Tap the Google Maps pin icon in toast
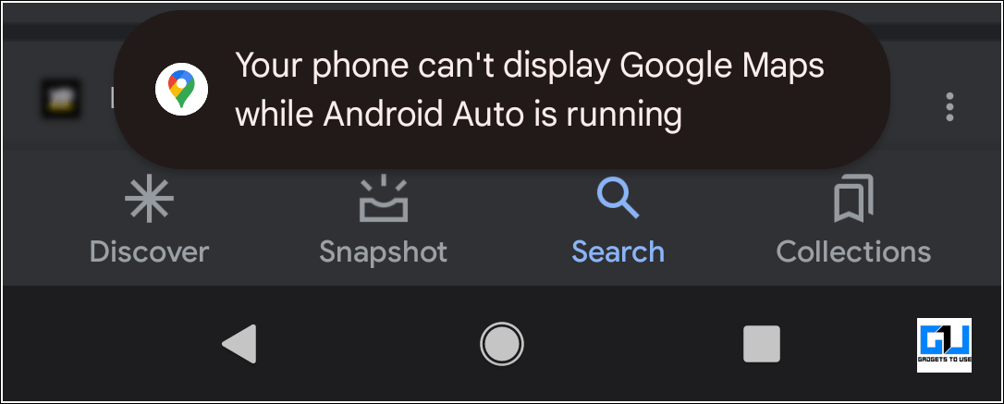The width and height of the screenshot is (1004, 404). point(181,89)
